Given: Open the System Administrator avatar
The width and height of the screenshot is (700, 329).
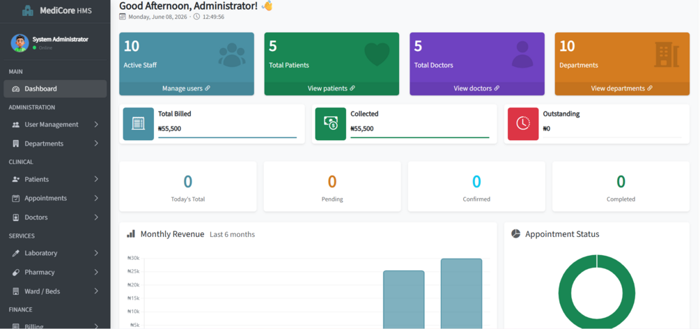Looking at the screenshot, I should pyautogui.click(x=20, y=43).
